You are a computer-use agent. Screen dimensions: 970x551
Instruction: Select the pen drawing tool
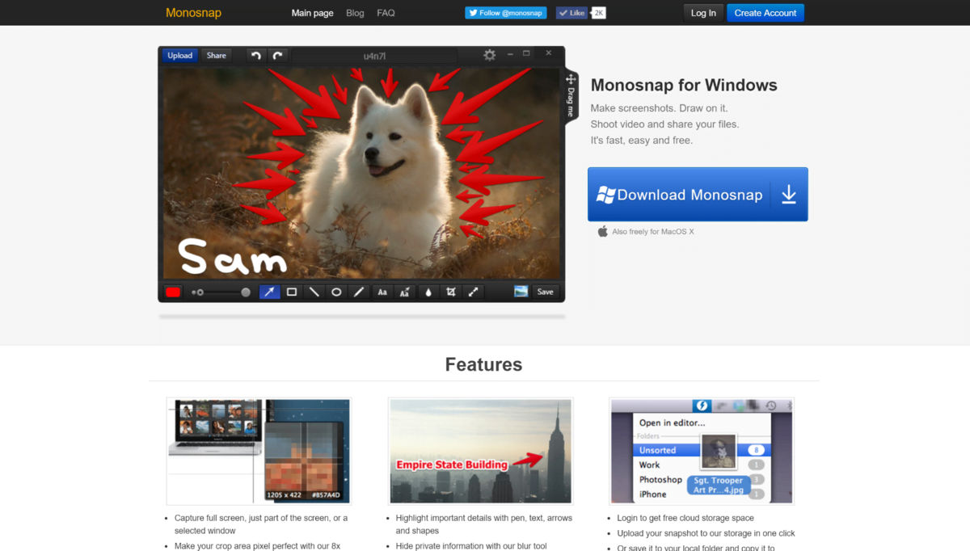pyautogui.click(x=359, y=292)
